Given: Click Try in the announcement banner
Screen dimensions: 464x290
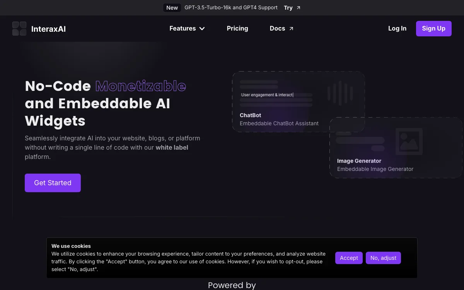Looking at the screenshot, I should tap(288, 8).
